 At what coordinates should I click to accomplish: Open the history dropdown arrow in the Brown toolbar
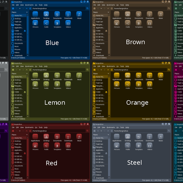click(x=101, y=8)
